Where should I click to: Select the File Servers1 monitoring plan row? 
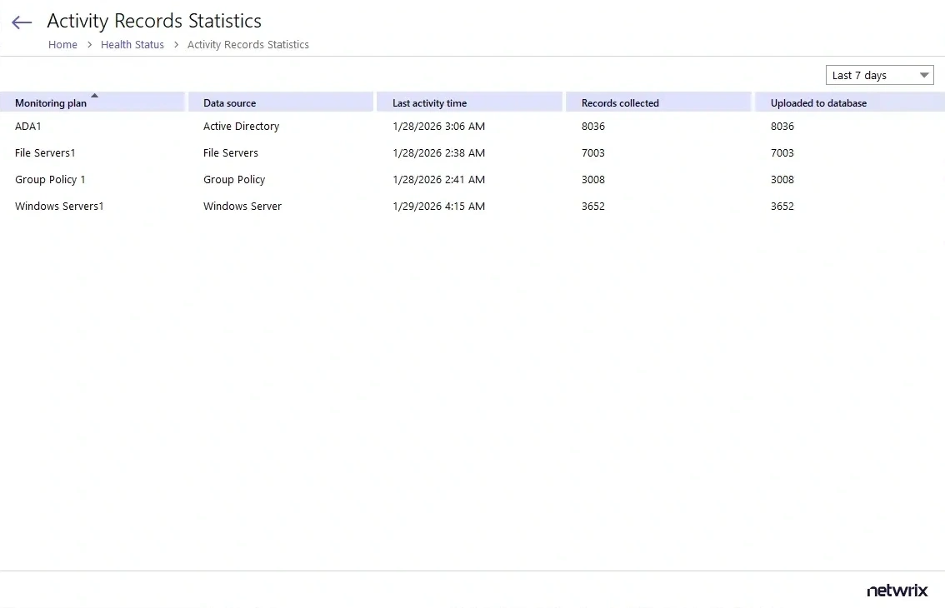(45, 152)
